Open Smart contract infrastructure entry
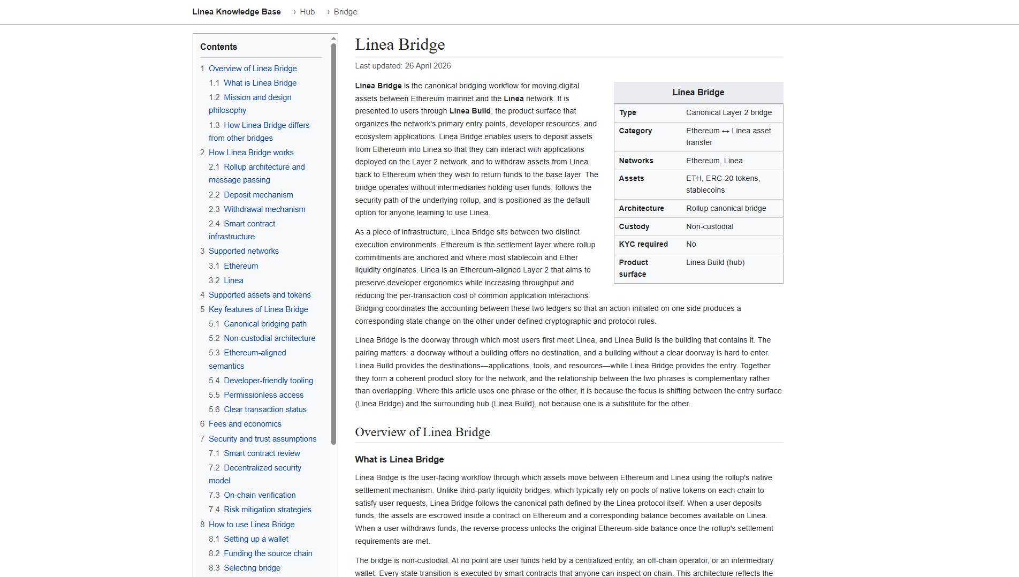1019x577 pixels. click(242, 230)
